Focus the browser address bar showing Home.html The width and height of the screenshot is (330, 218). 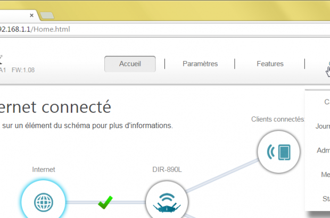160,29
